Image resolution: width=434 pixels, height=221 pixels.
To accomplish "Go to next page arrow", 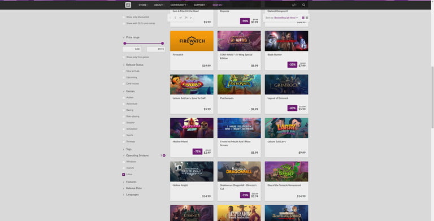I will point(190,18).
